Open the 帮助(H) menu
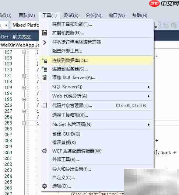Screen dimensions: 179x195 coord(140,16)
